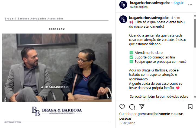Click Áudio original link
The height and width of the screenshot is (128, 196).
pyautogui.click(x=139, y=7)
